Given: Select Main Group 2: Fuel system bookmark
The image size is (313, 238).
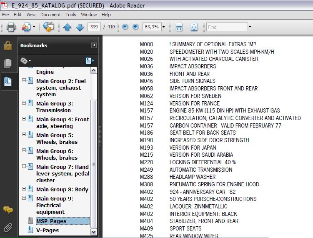Looking at the screenshot, I should point(61,88).
